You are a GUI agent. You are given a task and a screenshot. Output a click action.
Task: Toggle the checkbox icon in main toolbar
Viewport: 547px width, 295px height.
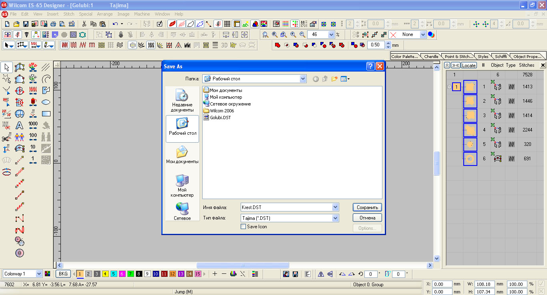point(160,24)
